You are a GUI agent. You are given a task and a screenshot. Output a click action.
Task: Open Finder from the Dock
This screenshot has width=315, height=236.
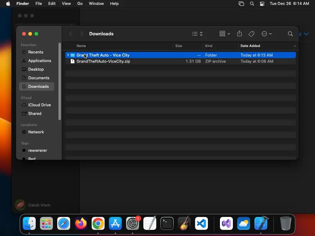29,223
